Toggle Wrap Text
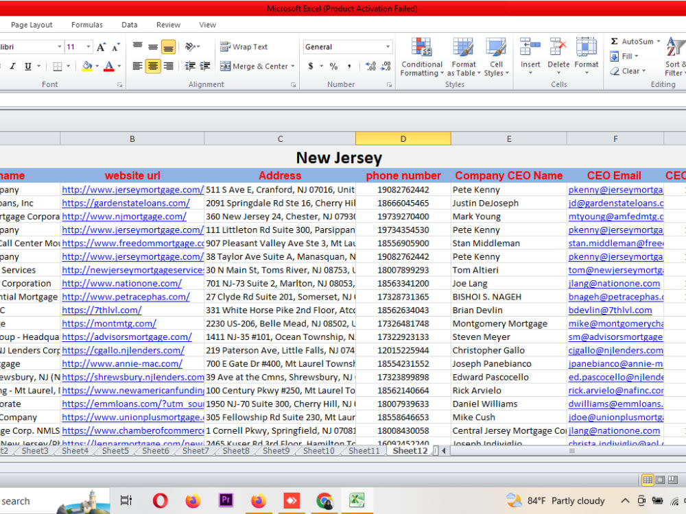The image size is (686, 514). click(244, 47)
